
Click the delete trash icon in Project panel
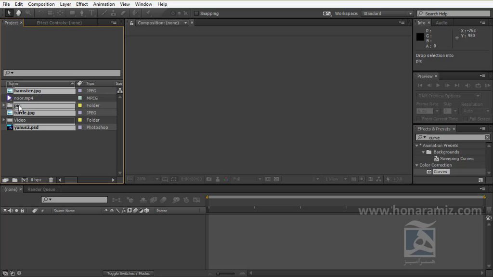point(51,180)
